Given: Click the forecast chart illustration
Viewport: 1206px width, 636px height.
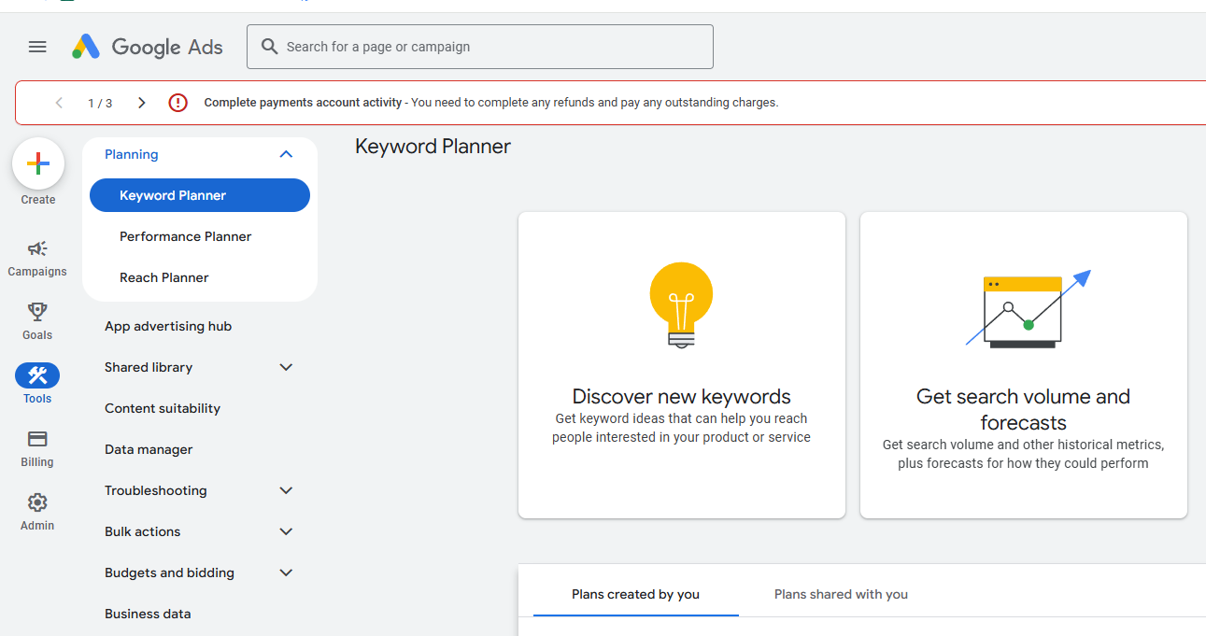Looking at the screenshot, I should pyautogui.click(x=1028, y=309).
